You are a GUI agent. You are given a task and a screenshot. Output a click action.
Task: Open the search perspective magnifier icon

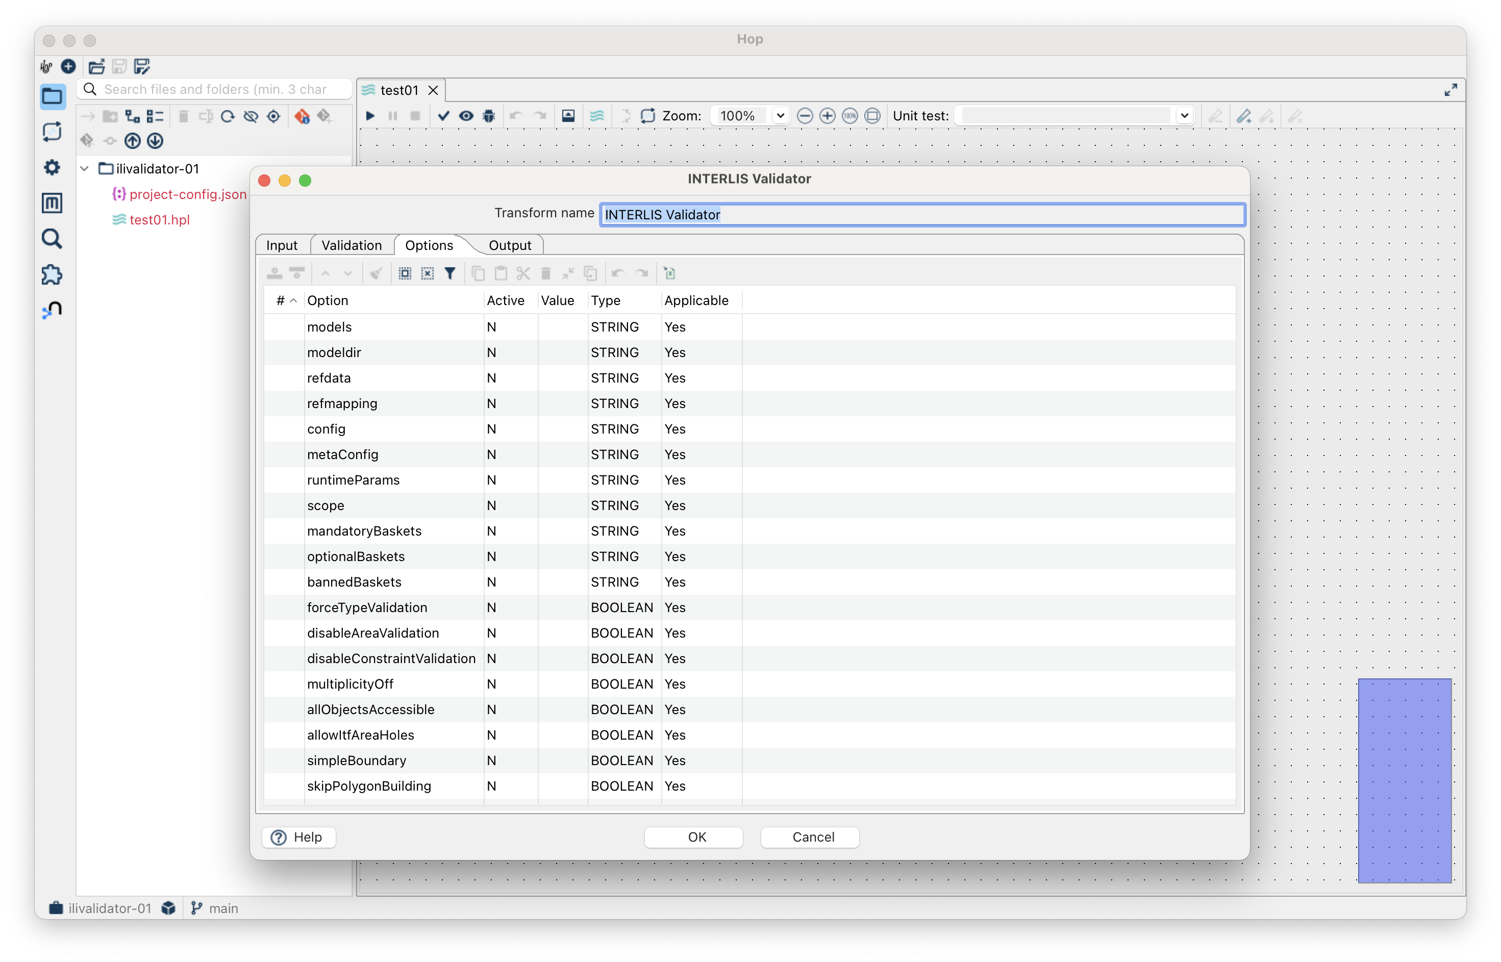point(52,239)
